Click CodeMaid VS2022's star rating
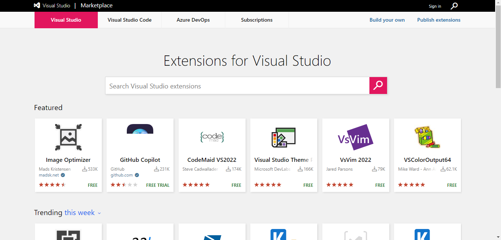This screenshot has width=501, height=240. pyautogui.click(x=196, y=185)
